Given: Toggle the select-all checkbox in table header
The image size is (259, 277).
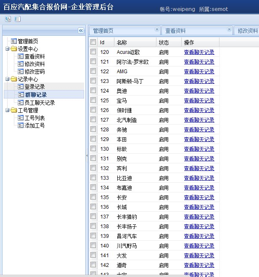Looking at the screenshot, I should coord(93,42).
